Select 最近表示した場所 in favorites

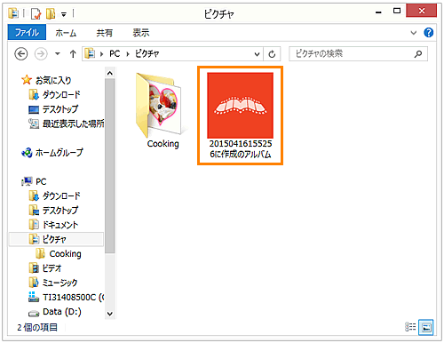click(73, 124)
